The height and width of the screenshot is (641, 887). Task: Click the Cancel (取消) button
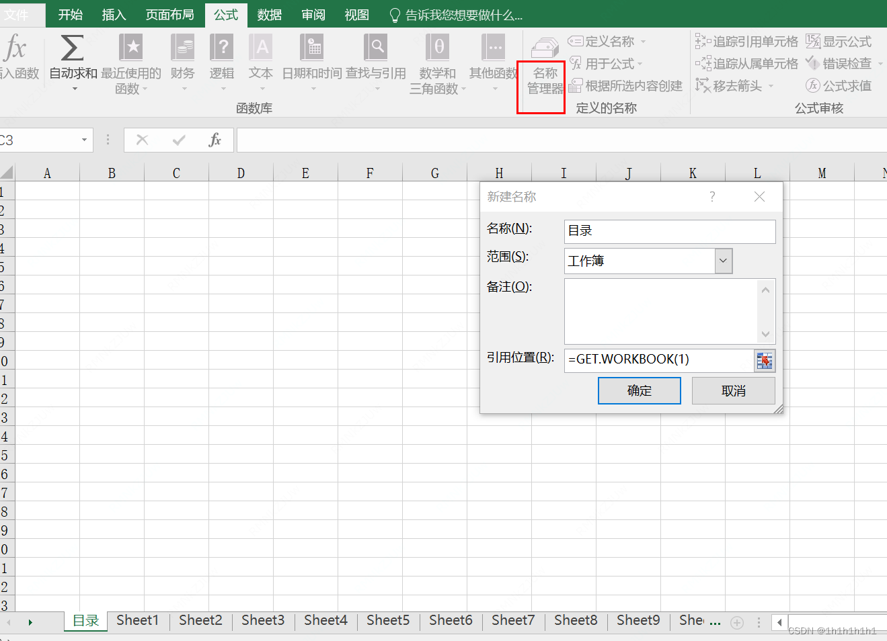733,390
